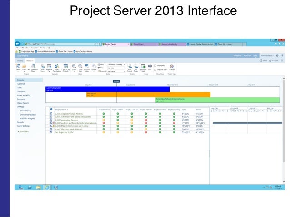Switch to Home - Central Administration tab
This screenshot has height=217, width=290.
(200, 44)
